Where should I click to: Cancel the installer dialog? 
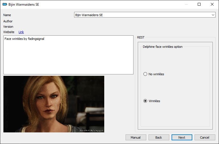[205, 137]
